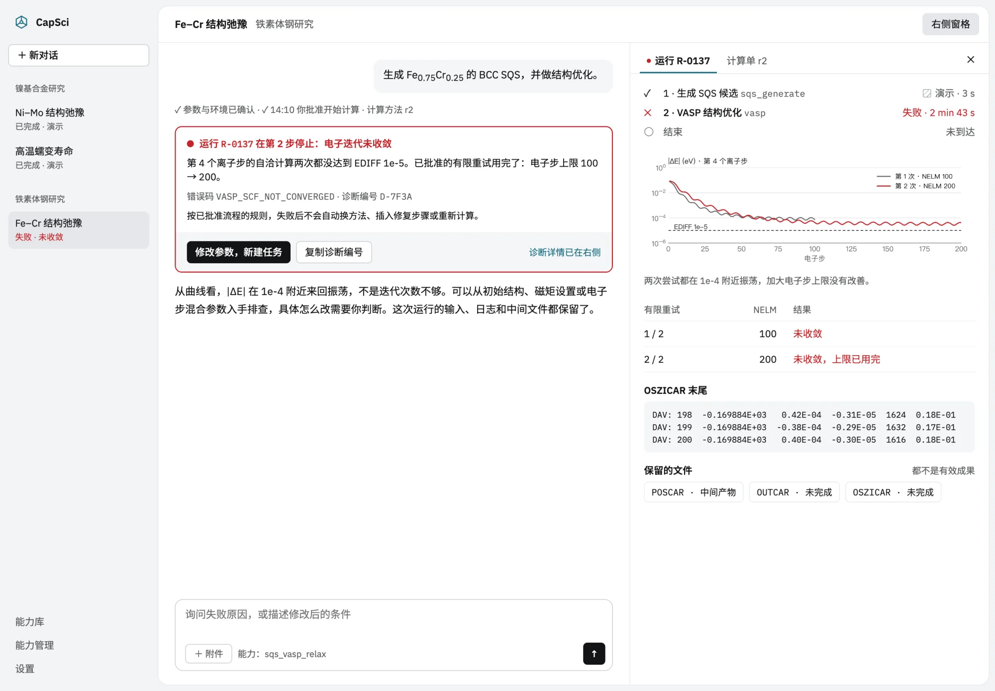
Task: Select retry row 1 / 2 未收敛
Action: point(808,334)
